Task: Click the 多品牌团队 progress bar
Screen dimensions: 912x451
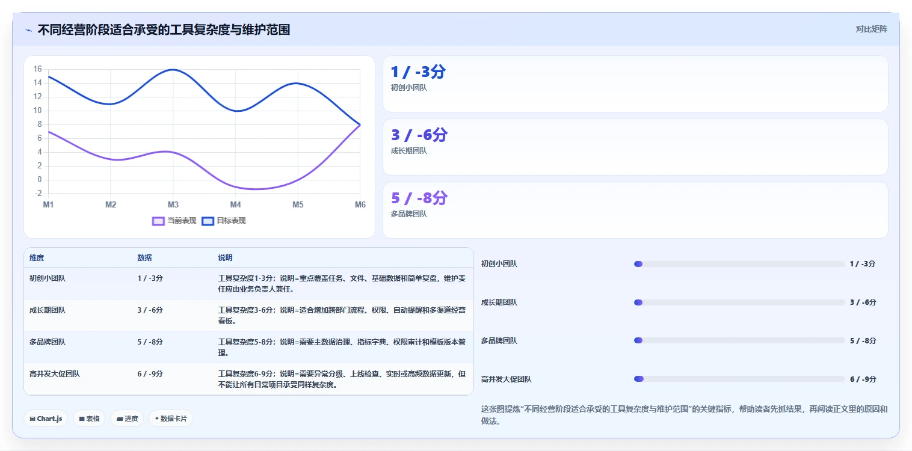Action: 739,341
